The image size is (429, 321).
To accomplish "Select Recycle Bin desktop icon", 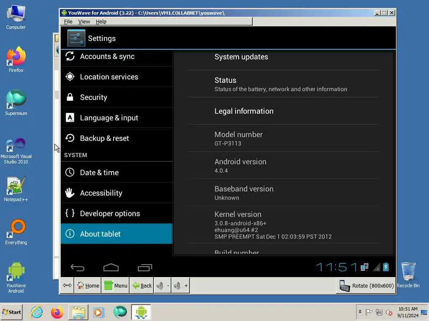I will pos(408,275).
